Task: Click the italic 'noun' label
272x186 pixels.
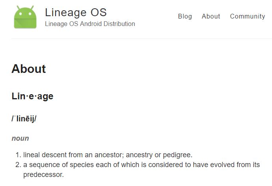Action: [20, 138]
